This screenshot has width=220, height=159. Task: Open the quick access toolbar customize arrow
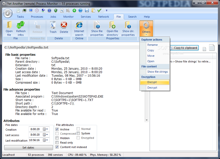(107, 10)
